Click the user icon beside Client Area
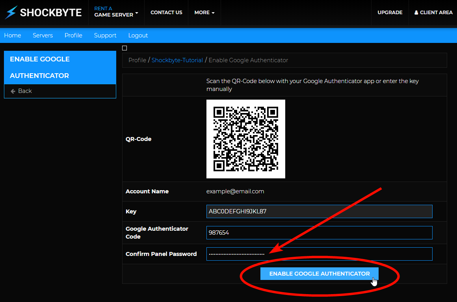This screenshot has height=302, width=457. (416, 13)
